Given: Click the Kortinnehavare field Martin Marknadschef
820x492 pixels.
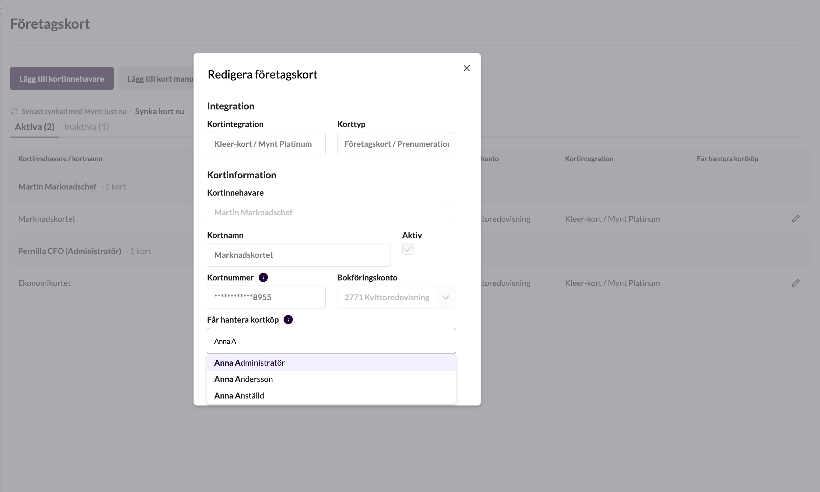Looking at the screenshot, I should (328, 212).
